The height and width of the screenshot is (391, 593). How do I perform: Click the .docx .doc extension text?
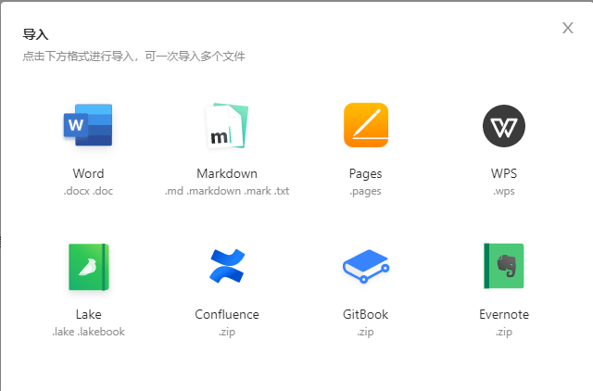pos(88,191)
